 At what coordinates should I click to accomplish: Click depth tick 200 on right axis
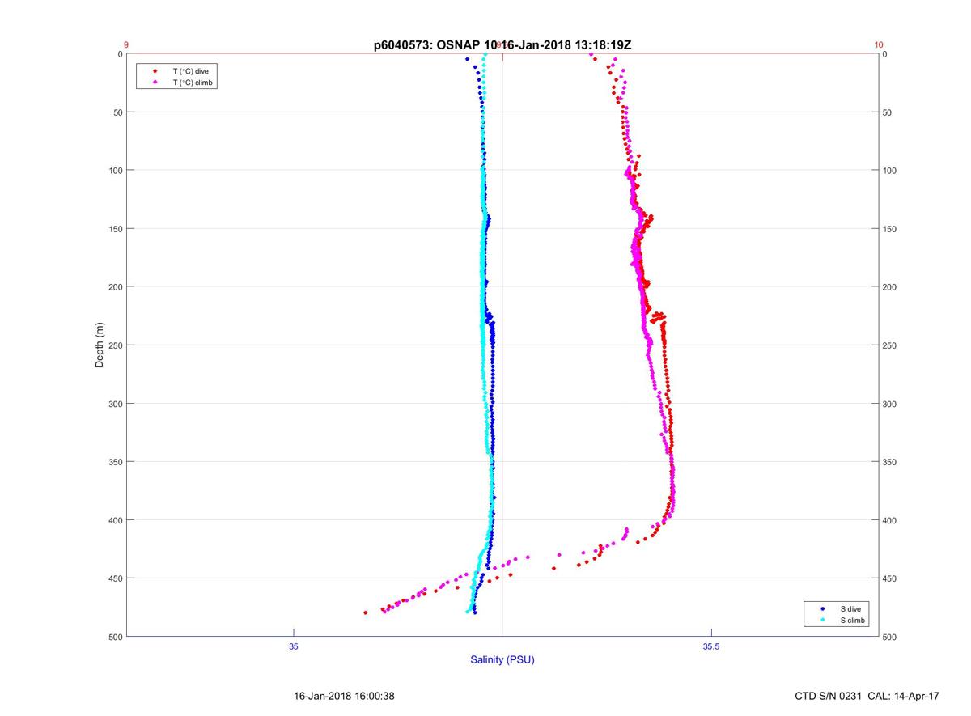tap(889, 287)
